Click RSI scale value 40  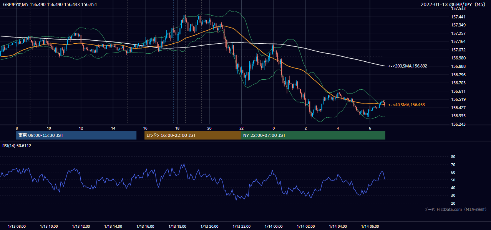pos(453,188)
